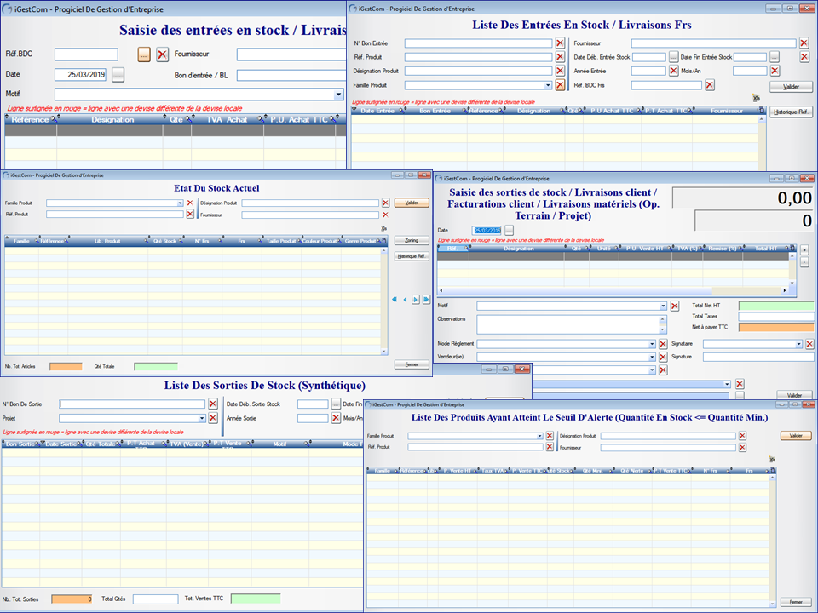Screen dimensions: 818x613
Task: Click the Signature input field
Action: (x=758, y=357)
